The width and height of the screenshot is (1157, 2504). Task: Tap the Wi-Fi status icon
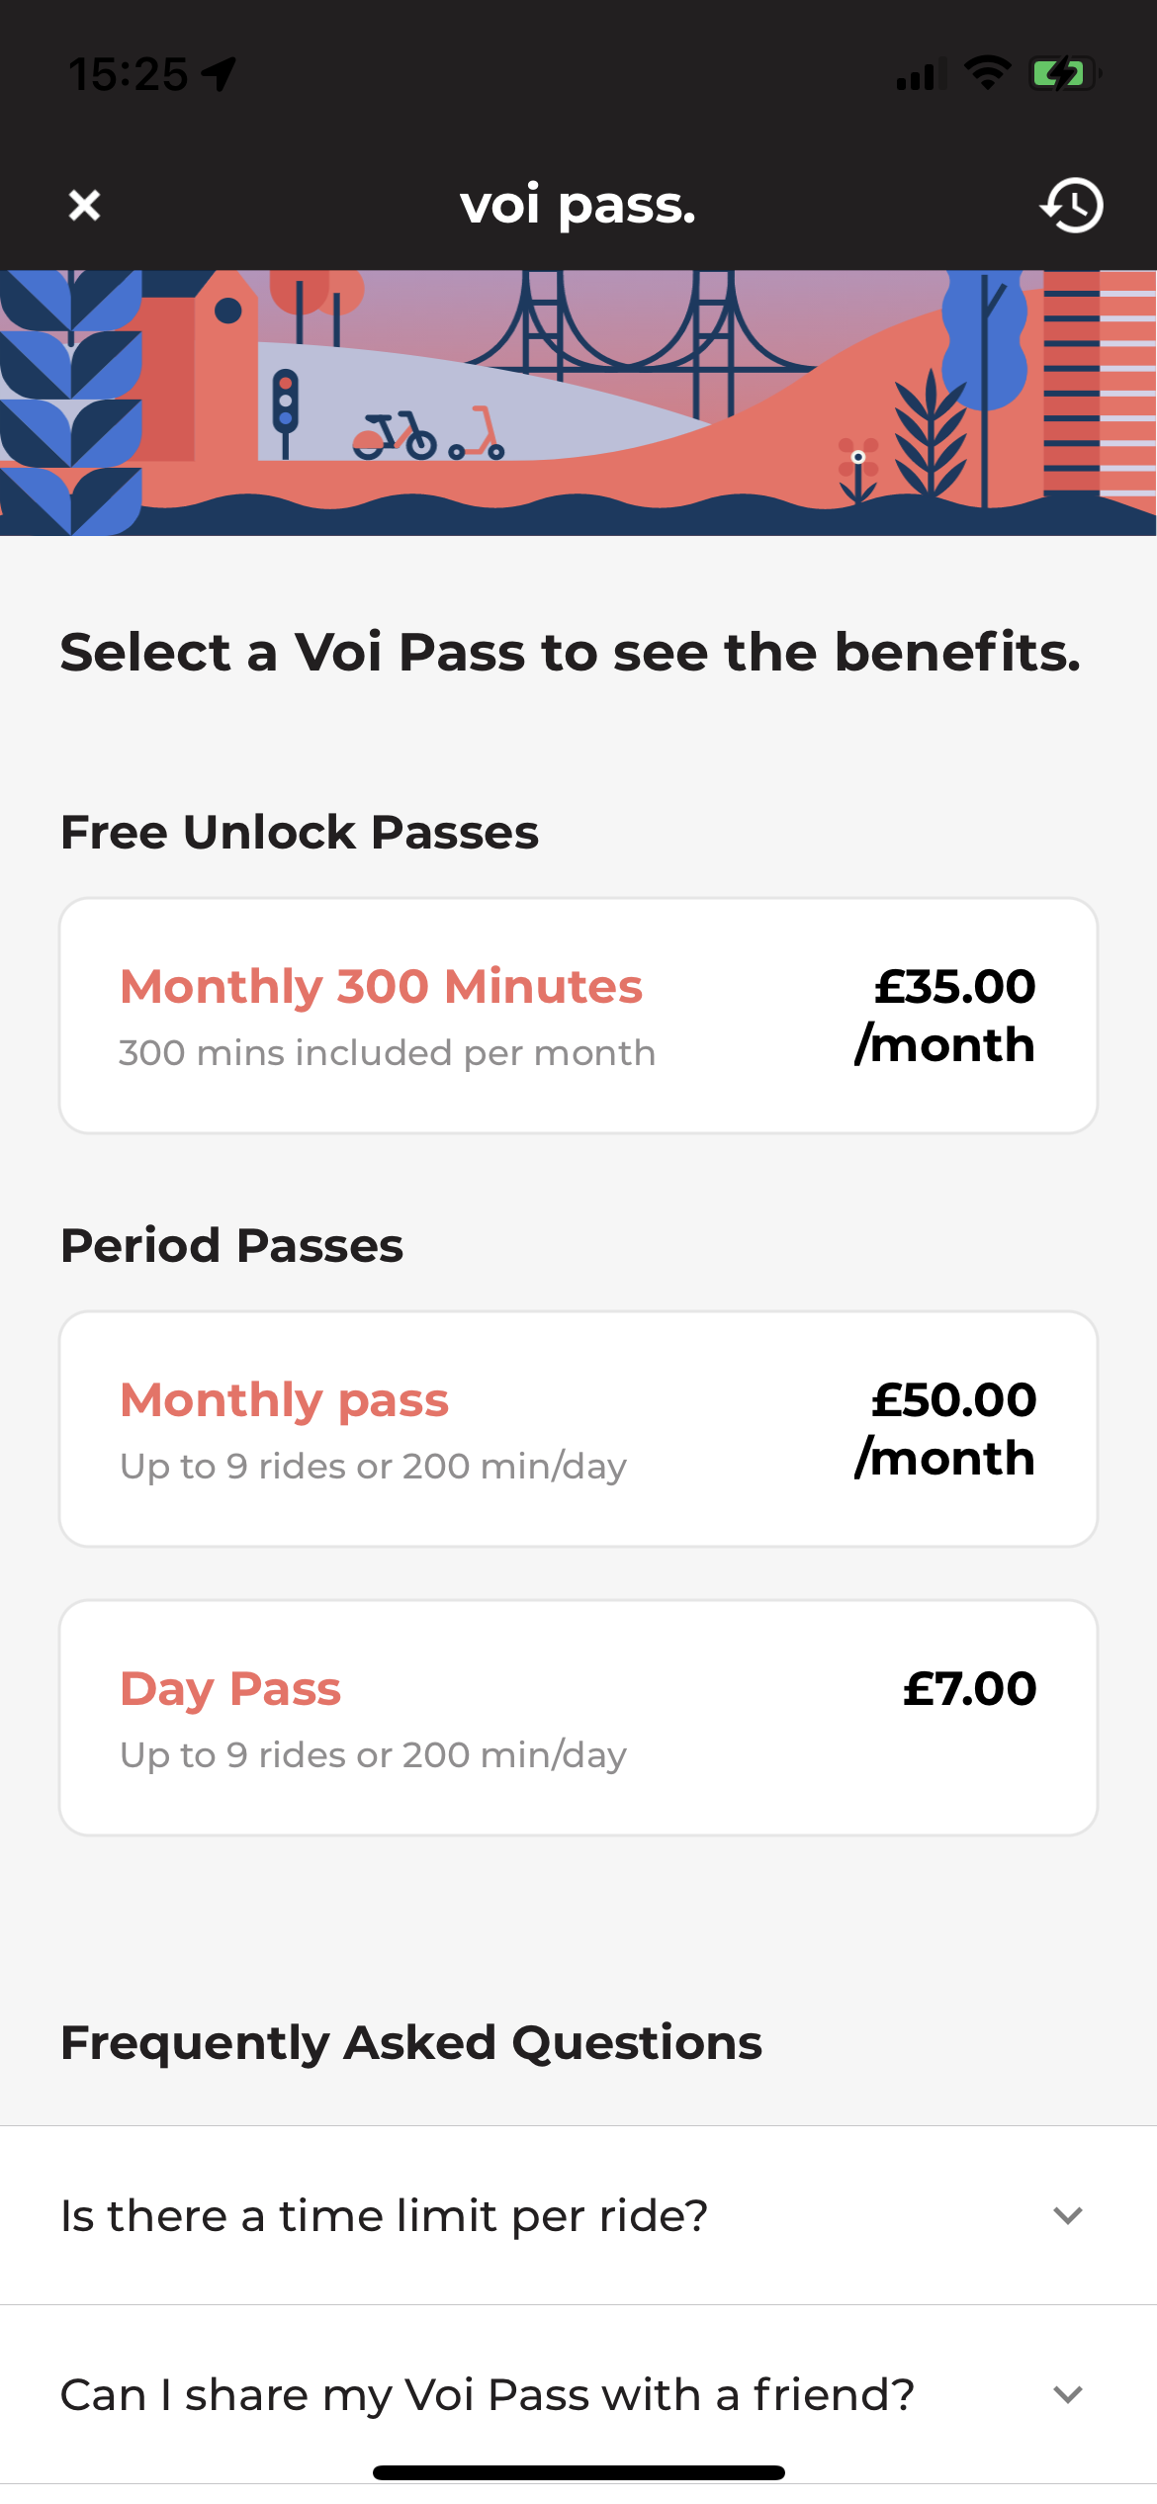pos(987,73)
